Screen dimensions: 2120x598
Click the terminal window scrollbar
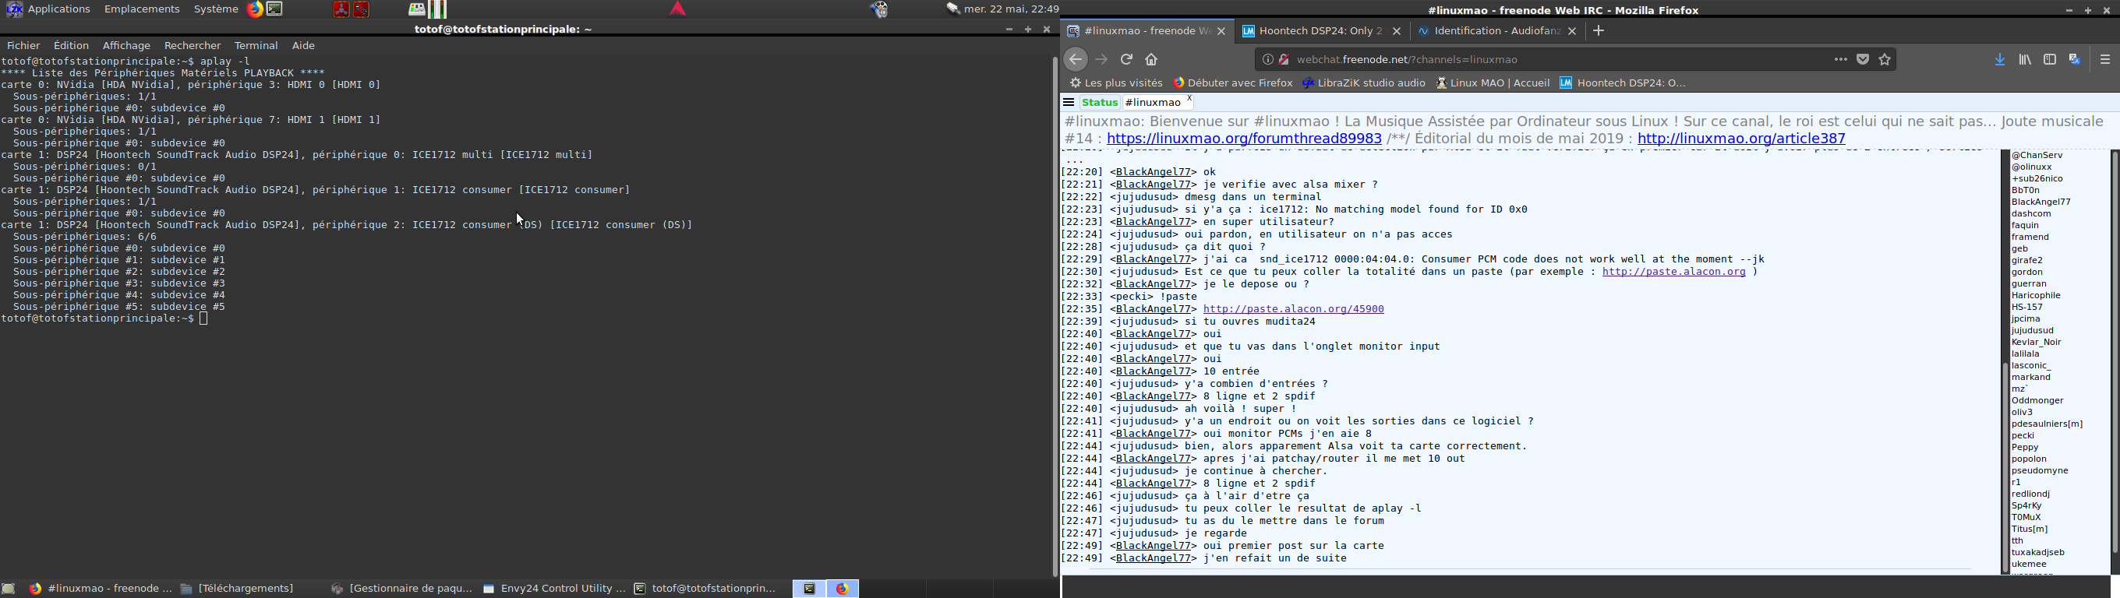[1055, 317]
